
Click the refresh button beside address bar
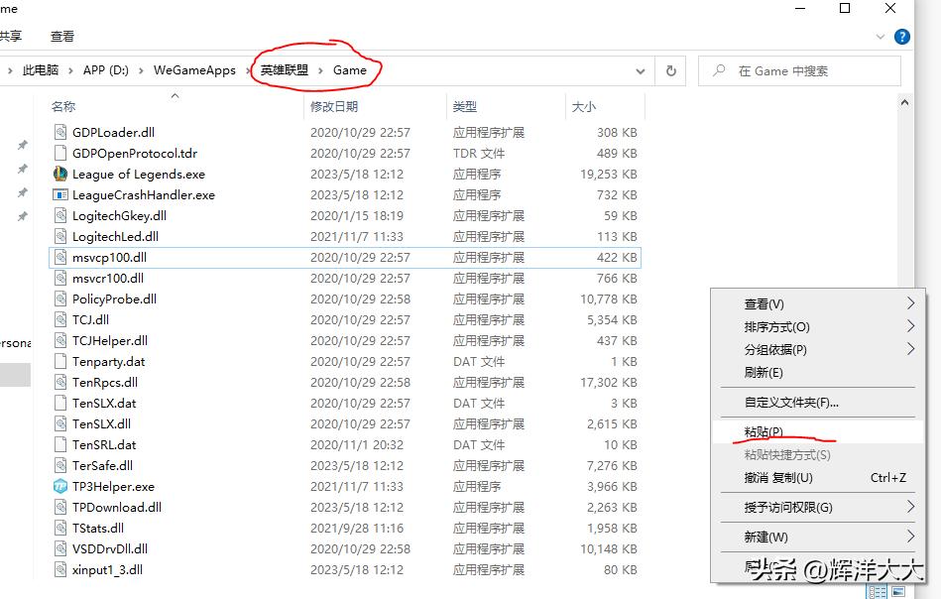[x=671, y=70]
